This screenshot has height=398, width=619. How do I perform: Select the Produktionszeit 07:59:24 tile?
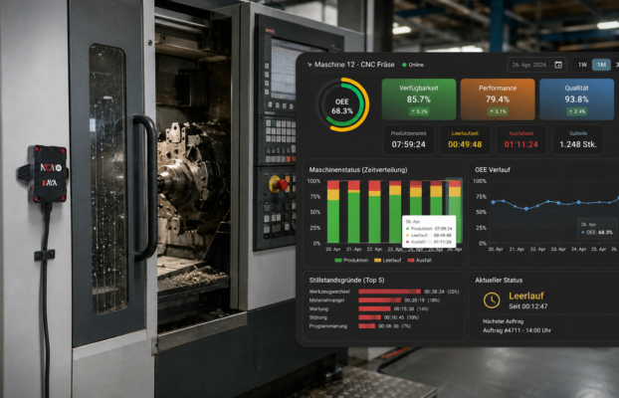tap(409, 139)
